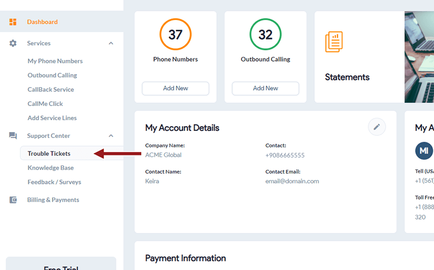Screen dimensions: 434x270
Task: Click the pencil edit icon in Account Details
Action: 376,127
